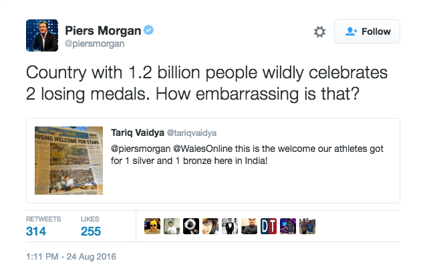This screenshot has height=267, width=425.
Task: Click the blue verified badge
Action: 148,29
